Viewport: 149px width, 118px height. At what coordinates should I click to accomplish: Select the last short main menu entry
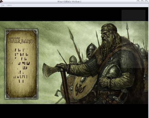(21, 81)
